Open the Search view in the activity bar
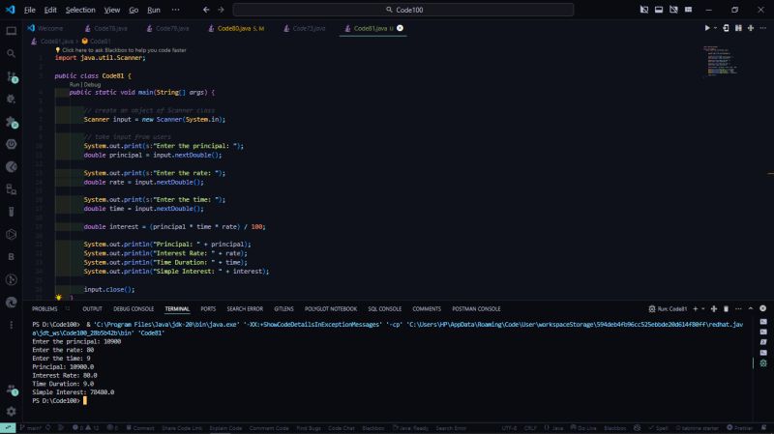The height and width of the screenshot is (434, 774). [x=11, y=53]
